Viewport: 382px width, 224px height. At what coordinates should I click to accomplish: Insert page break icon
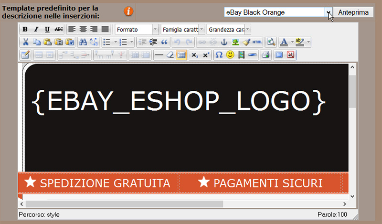[253, 55]
